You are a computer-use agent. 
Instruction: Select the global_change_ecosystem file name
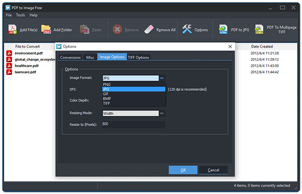(35, 59)
